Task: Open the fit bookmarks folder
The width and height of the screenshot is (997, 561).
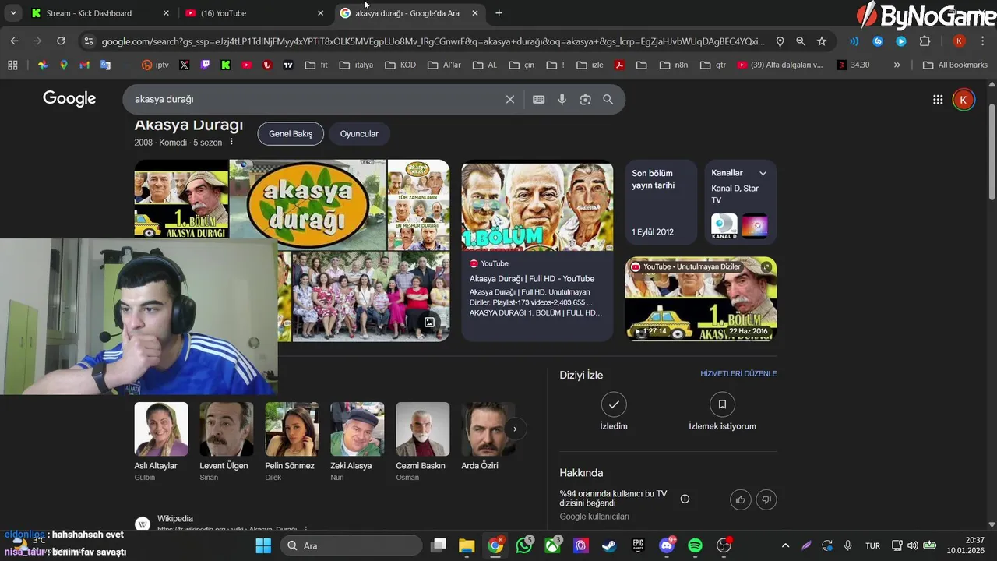Action: (316, 65)
